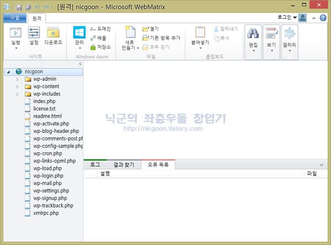Expand the wp-admin folder arrow
331x245 pixels.
click(x=18, y=79)
